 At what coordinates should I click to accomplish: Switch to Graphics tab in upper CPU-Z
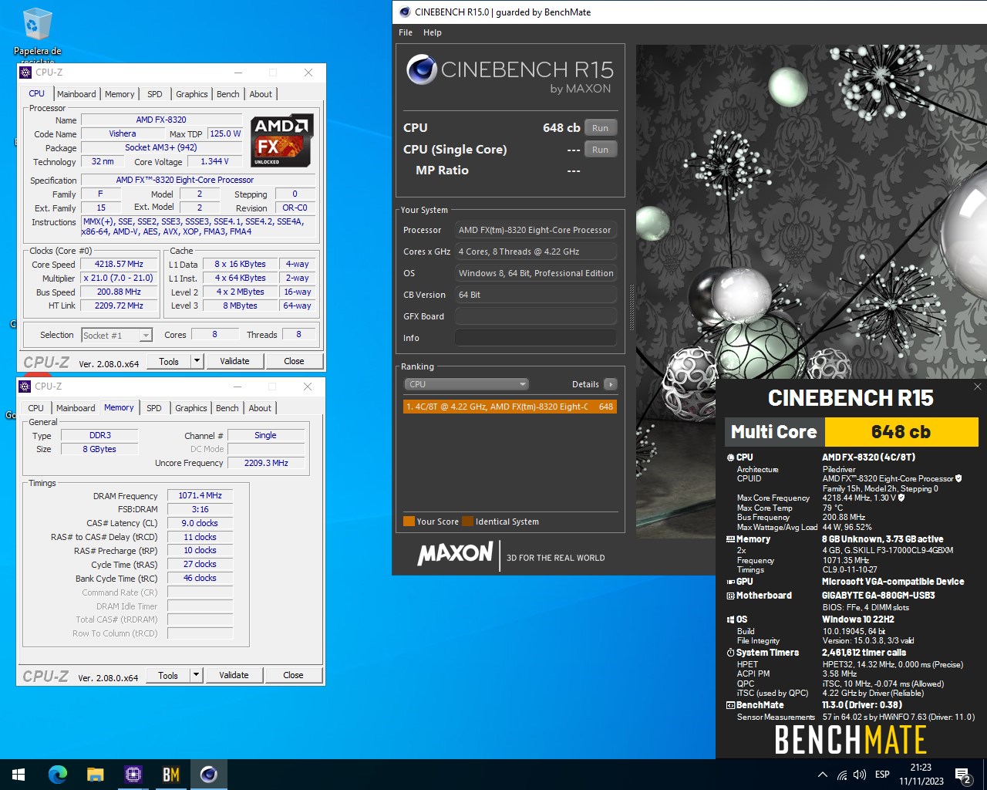click(192, 94)
